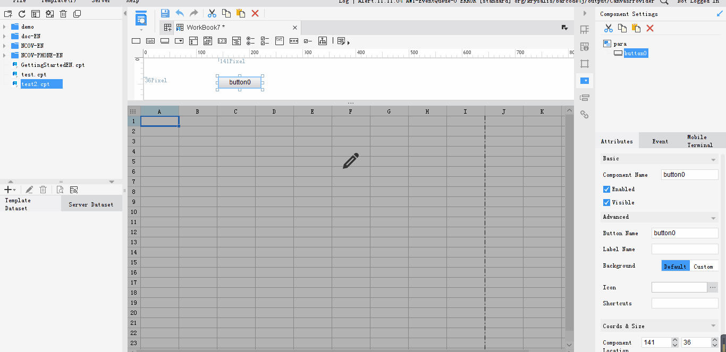726x352 pixels.
Task: Click copy icon in main toolbar
Action: (226, 14)
